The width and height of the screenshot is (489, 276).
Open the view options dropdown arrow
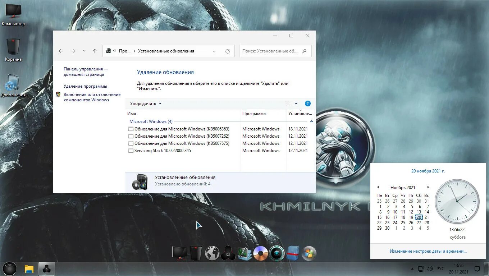click(296, 103)
